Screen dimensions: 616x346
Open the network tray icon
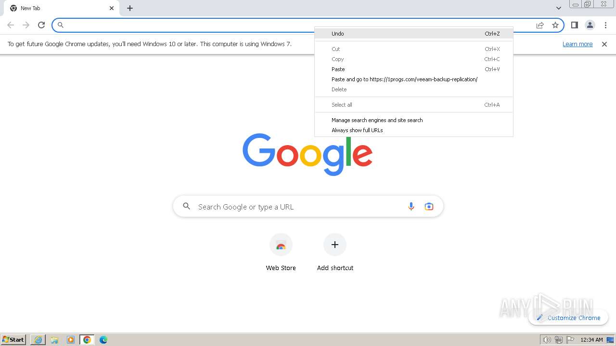[559, 340]
